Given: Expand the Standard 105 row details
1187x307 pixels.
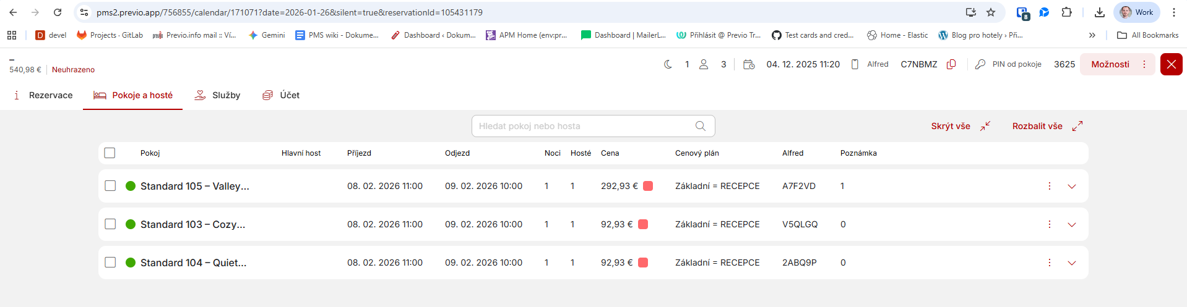Looking at the screenshot, I should pos(1072,187).
